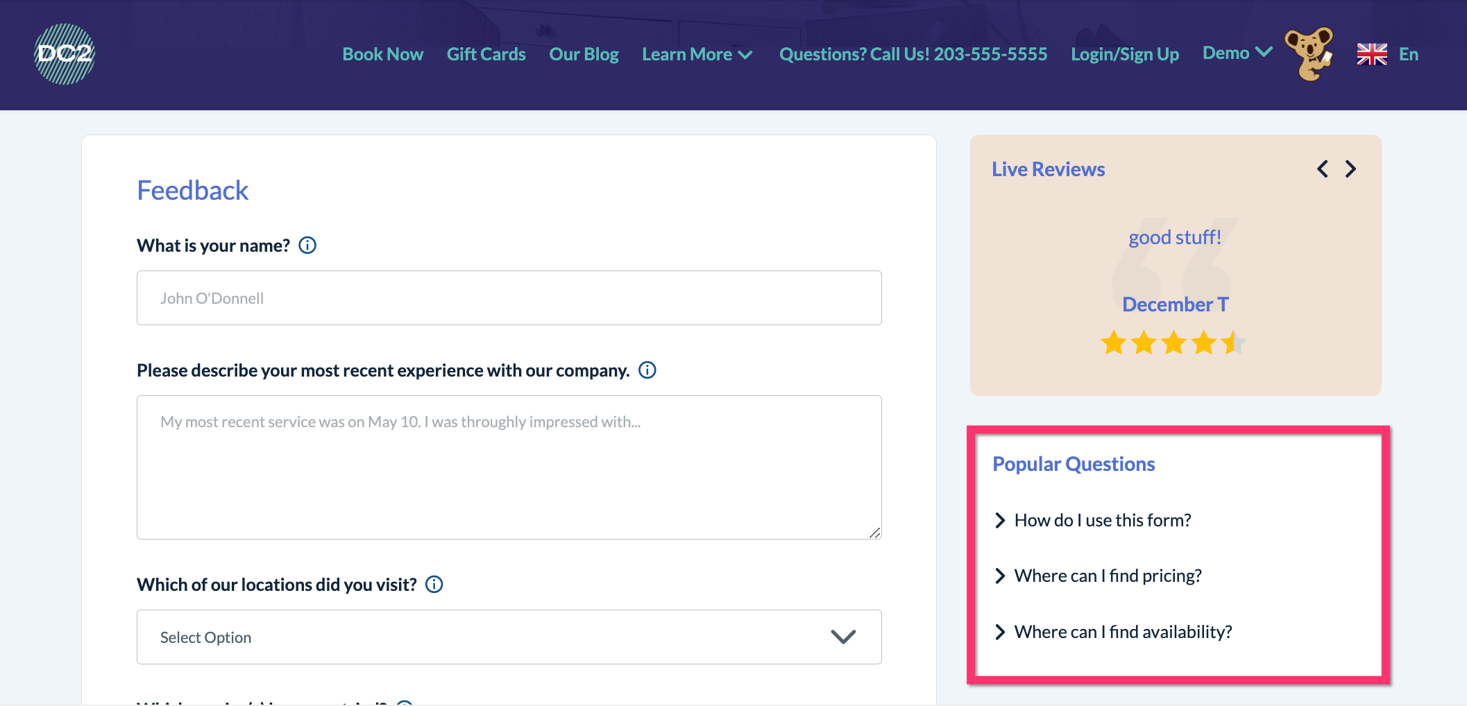Click the call us phone number link
Screen dimensions: 1467x706
coord(913,54)
